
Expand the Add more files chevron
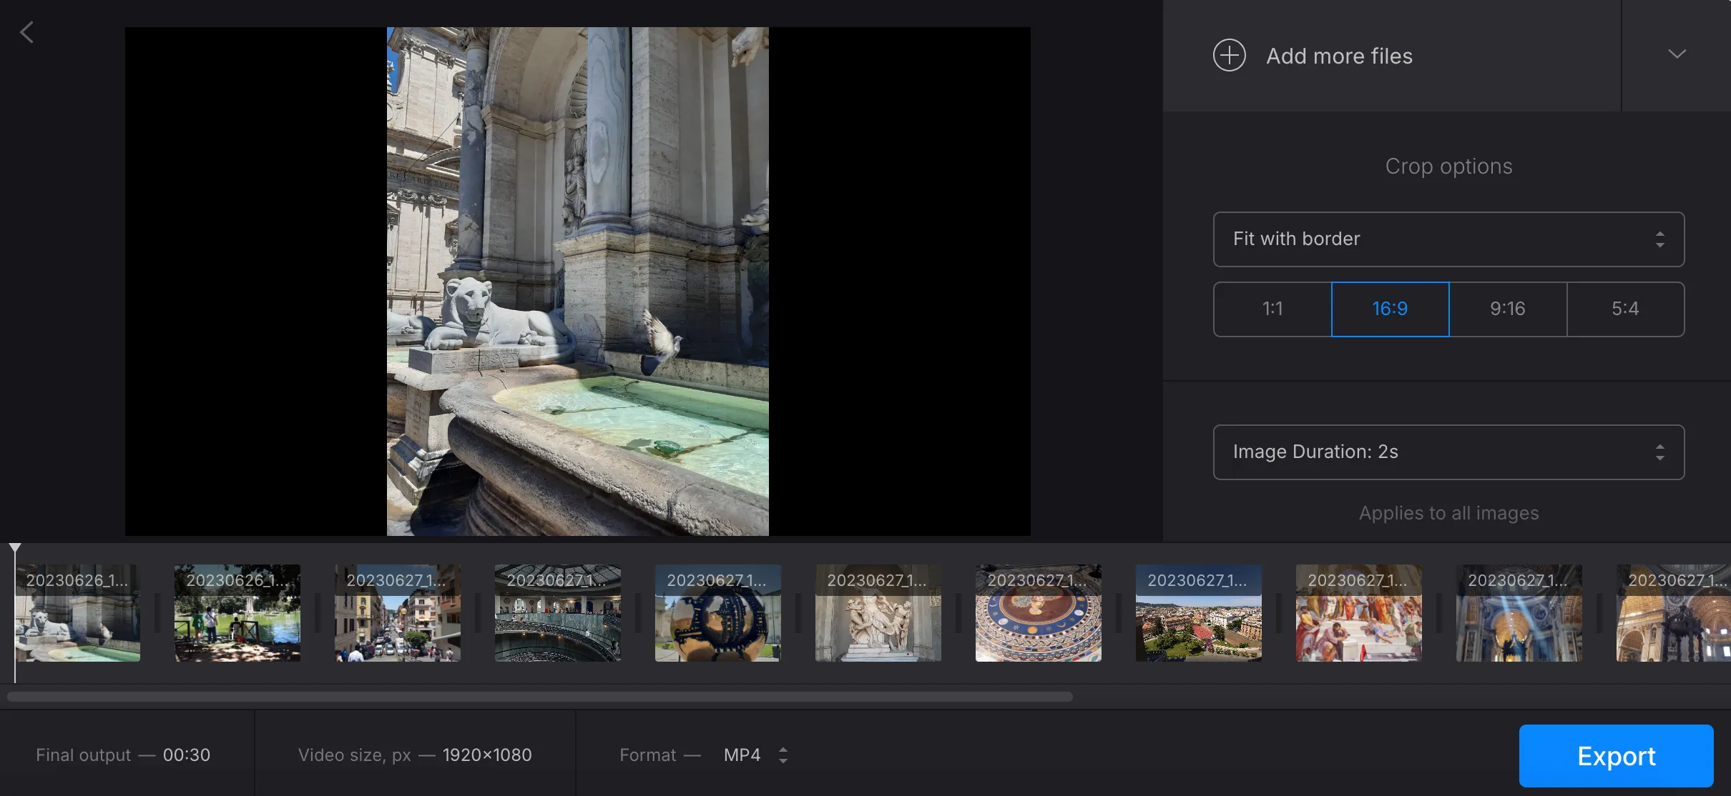1677,54
